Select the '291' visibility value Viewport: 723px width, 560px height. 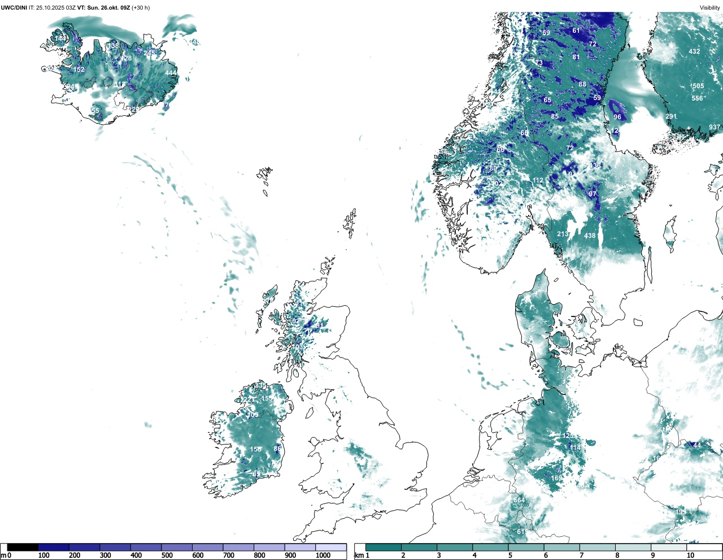671,117
